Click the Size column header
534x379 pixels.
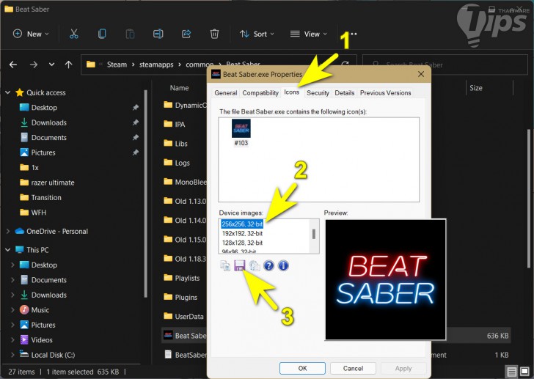pos(476,88)
